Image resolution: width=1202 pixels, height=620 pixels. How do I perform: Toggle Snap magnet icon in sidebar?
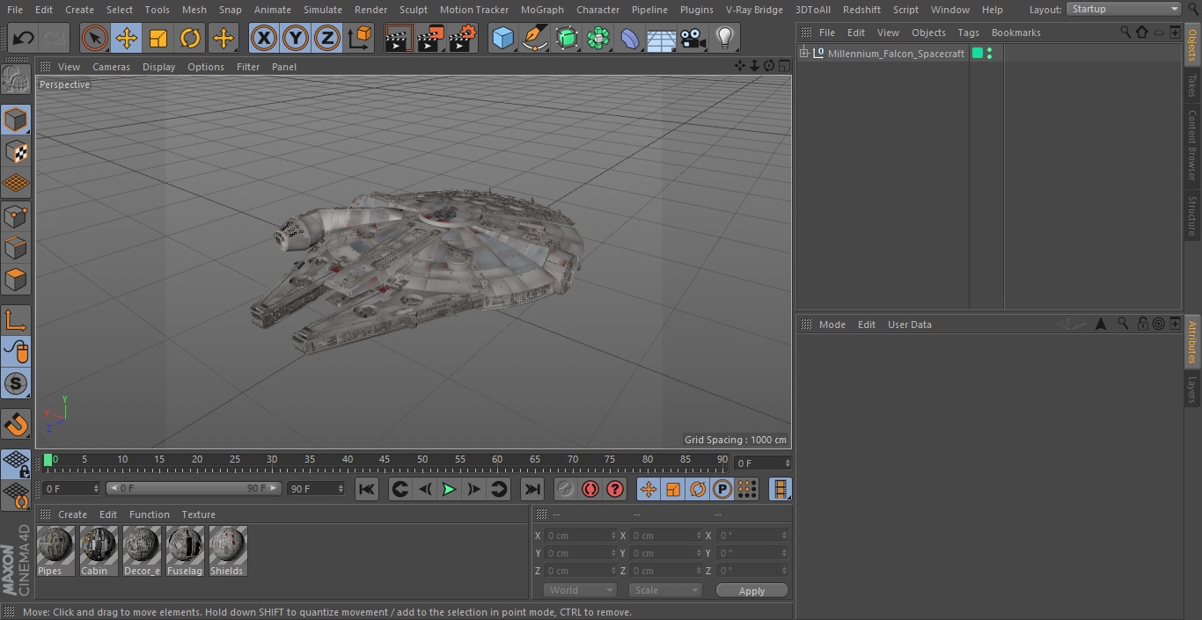16,424
